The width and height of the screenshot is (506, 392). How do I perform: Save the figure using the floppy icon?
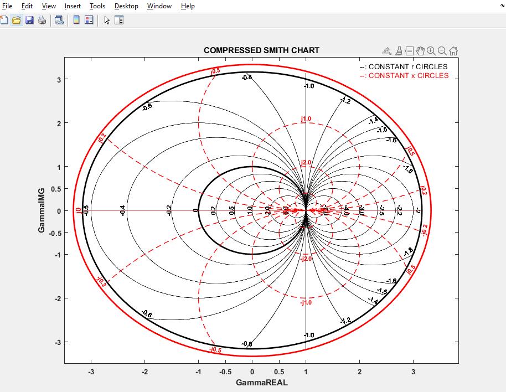point(29,20)
